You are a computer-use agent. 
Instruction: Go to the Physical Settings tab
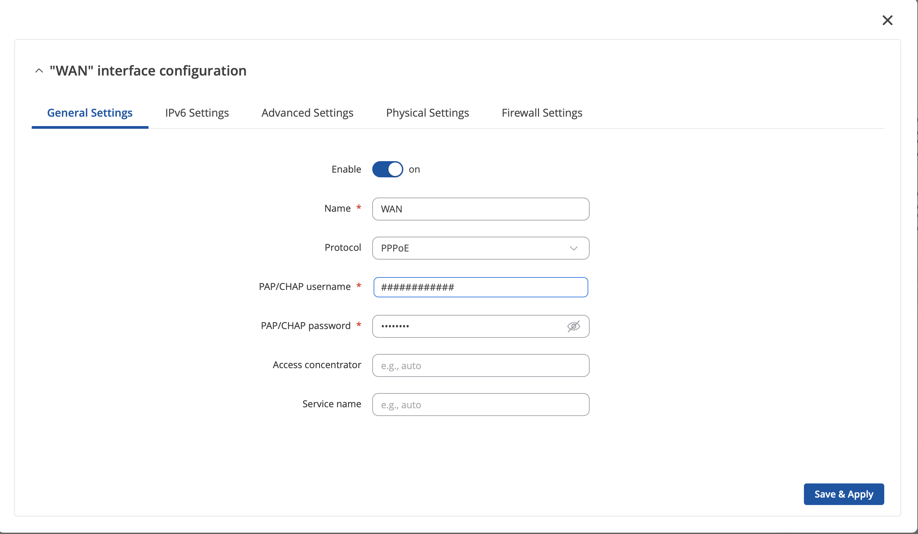(427, 113)
